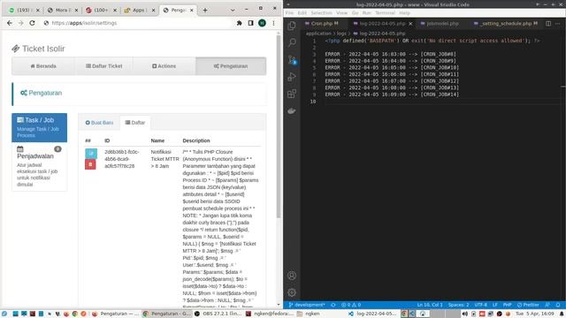The height and width of the screenshot is (318, 566).
Task: Select the Task / Job side panel
Action: (39, 127)
